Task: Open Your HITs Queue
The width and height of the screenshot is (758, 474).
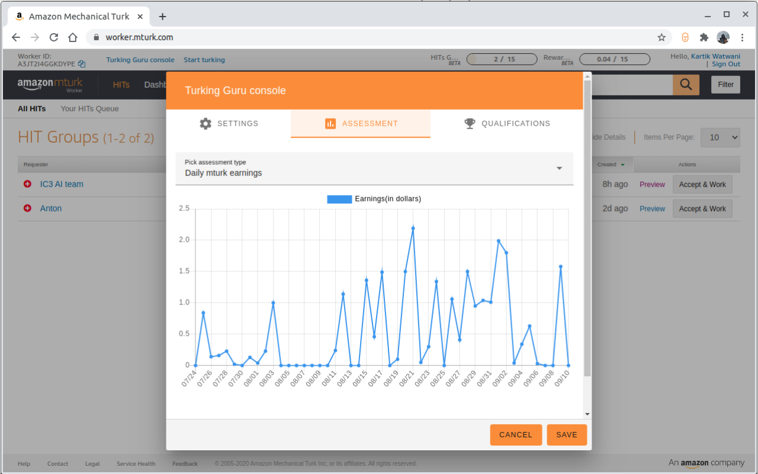Action: (89, 109)
